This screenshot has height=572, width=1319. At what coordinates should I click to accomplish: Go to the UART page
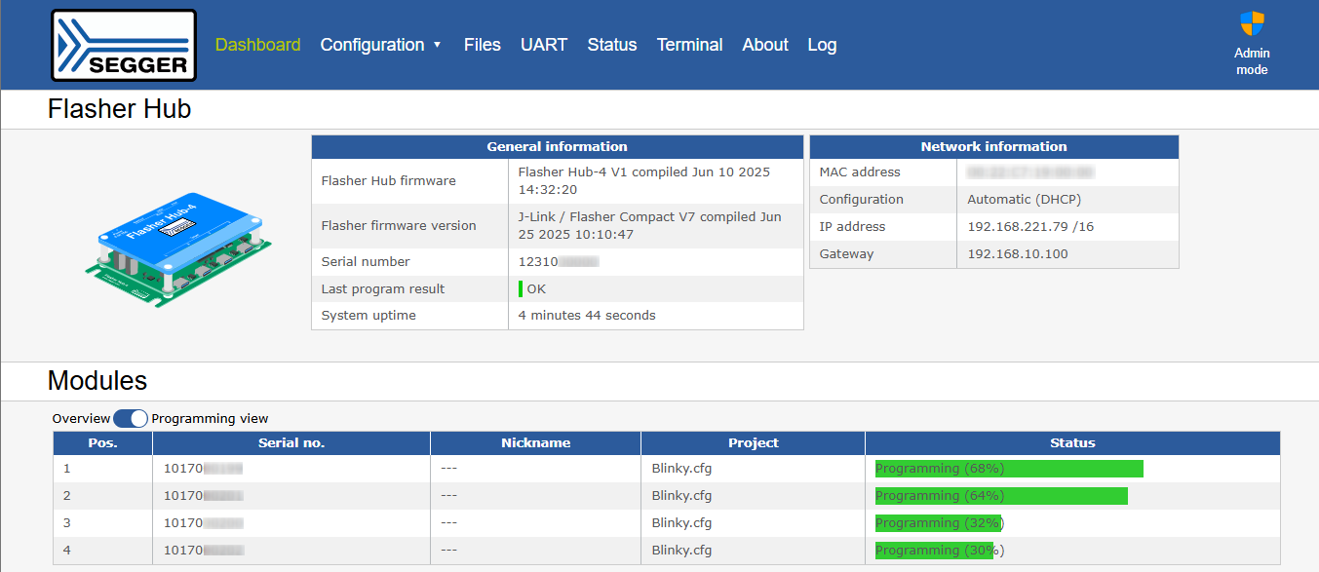tap(543, 45)
